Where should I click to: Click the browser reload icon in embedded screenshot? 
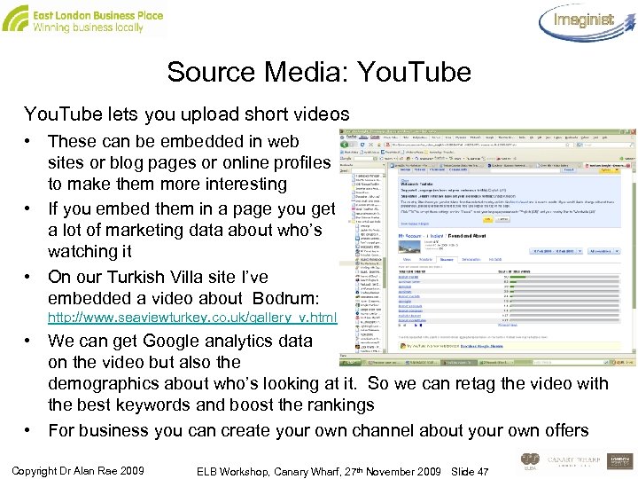coord(362,145)
